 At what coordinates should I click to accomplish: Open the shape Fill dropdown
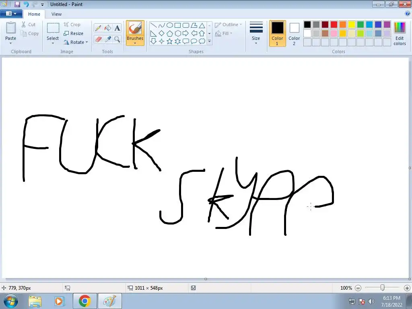tap(224, 33)
